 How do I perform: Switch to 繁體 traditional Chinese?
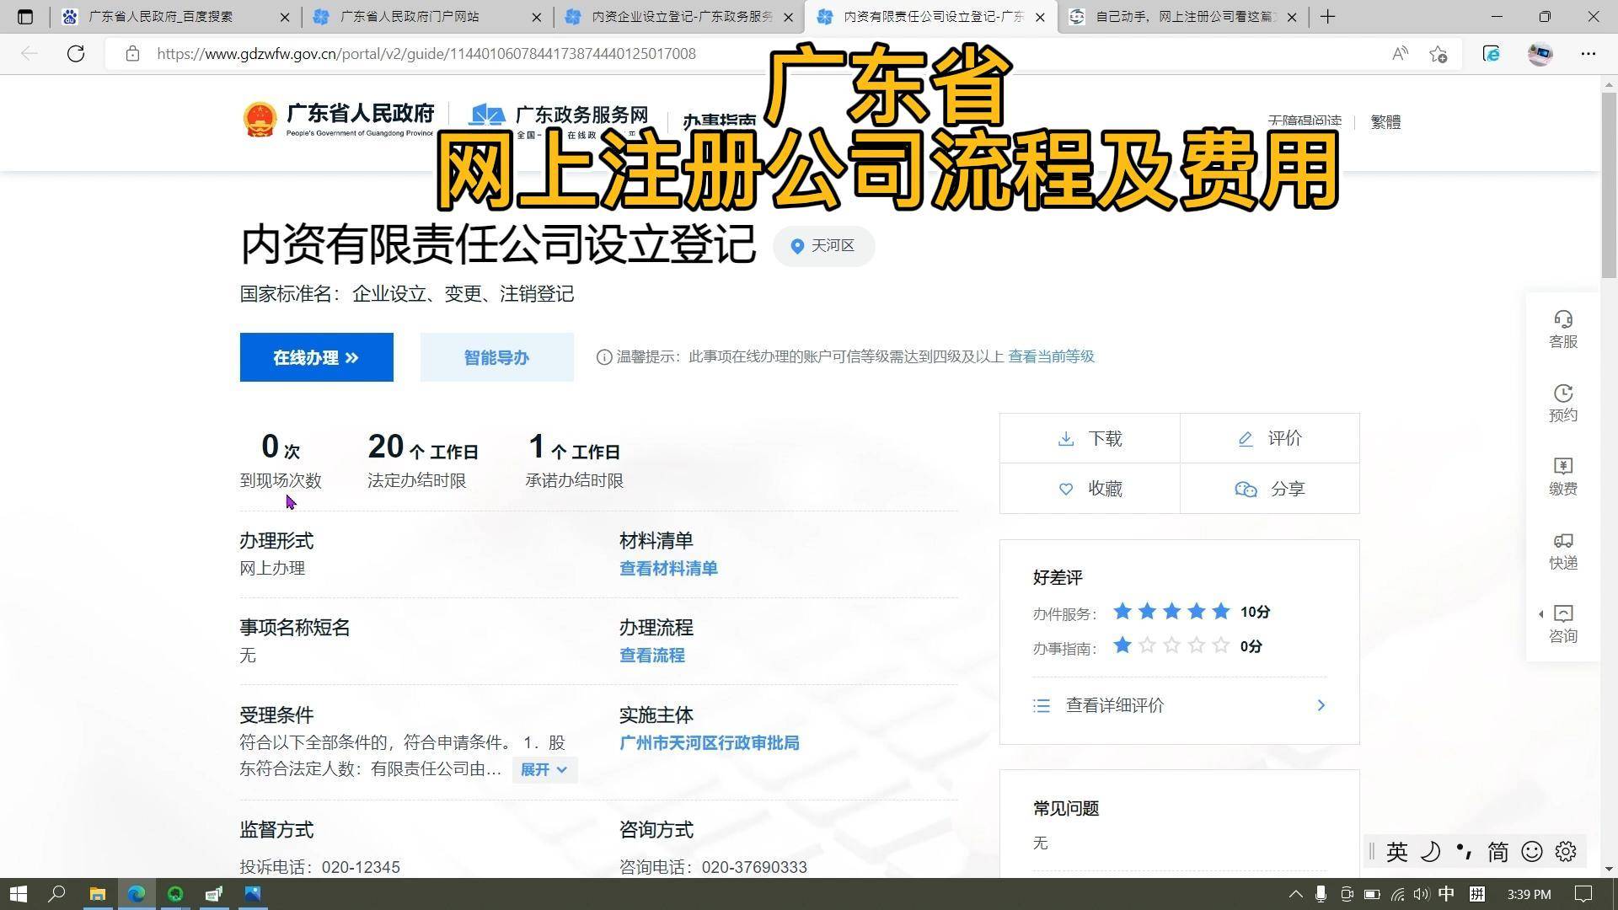click(1385, 122)
